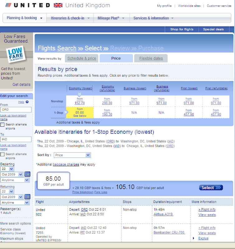
Task: Select the 1-Stop First (lowest) 457.90 fare
Action: (x=189, y=114)
